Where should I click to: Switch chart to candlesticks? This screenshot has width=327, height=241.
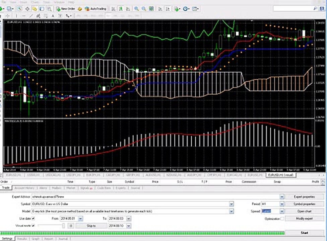click(x=121, y=9)
